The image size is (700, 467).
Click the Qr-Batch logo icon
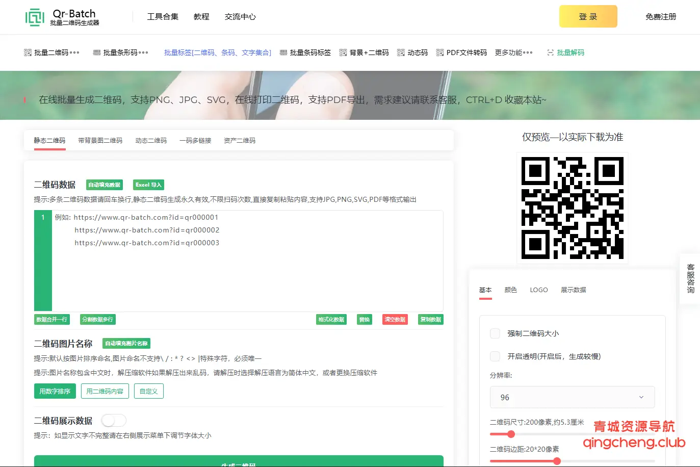click(x=35, y=17)
